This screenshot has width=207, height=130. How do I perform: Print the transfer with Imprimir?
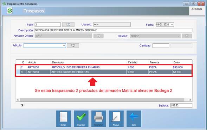tap(99, 119)
